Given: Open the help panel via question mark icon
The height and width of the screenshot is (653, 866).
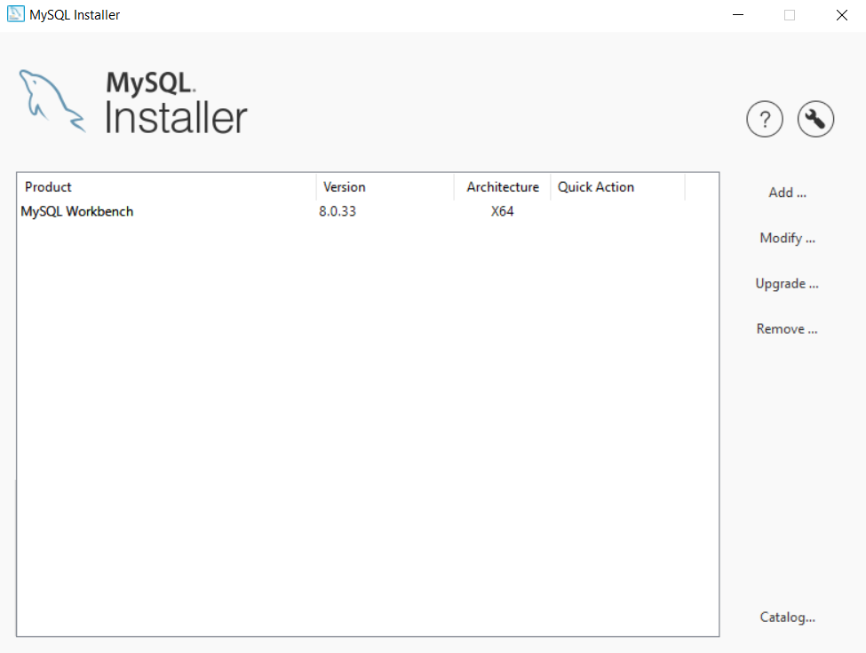Looking at the screenshot, I should coord(765,119).
